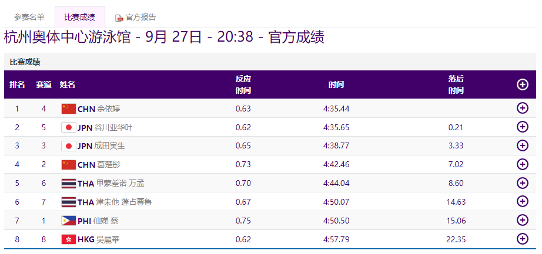Viewport: 542px width, 254px height.
Task: Click the PDF icon beside 官方报告
Action: pos(119,18)
